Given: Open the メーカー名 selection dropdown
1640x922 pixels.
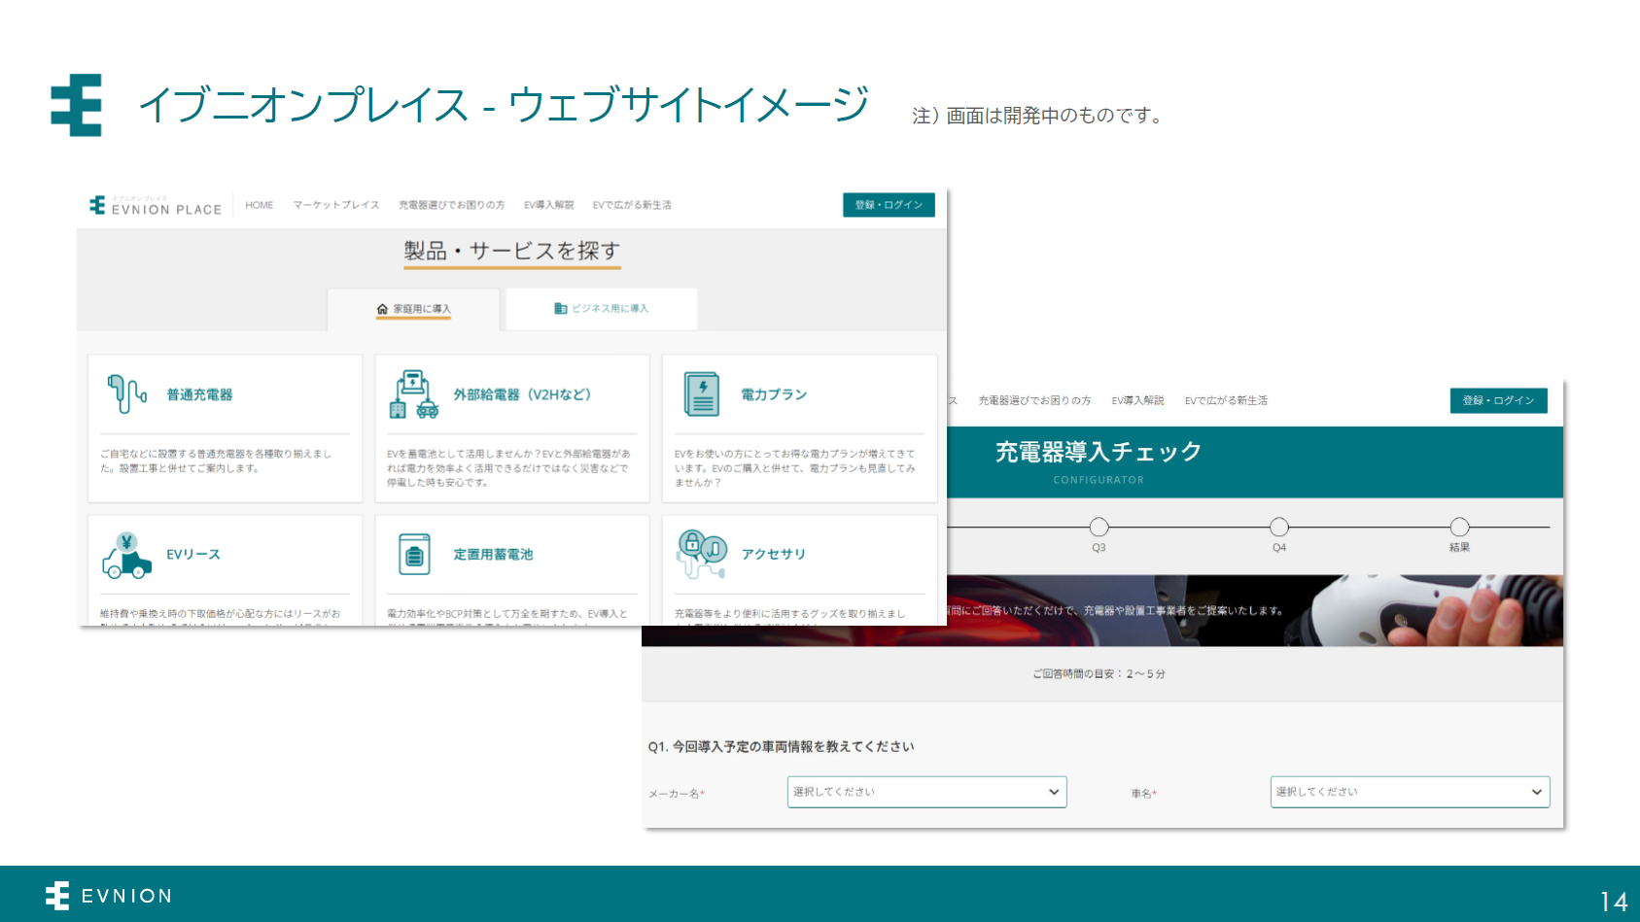Looking at the screenshot, I should coord(925,792).
